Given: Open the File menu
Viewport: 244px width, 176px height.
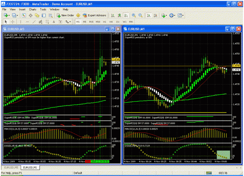Looking at the screenshot, I should point(4,9).
